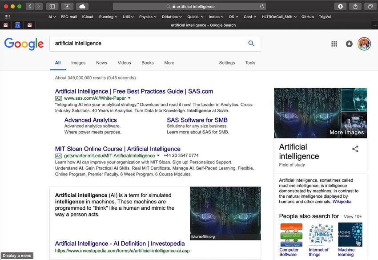The width and height of the screenshot is (378, 260).
Task: Go back with Safari's back arrow
Action: [x=30, y=7]
